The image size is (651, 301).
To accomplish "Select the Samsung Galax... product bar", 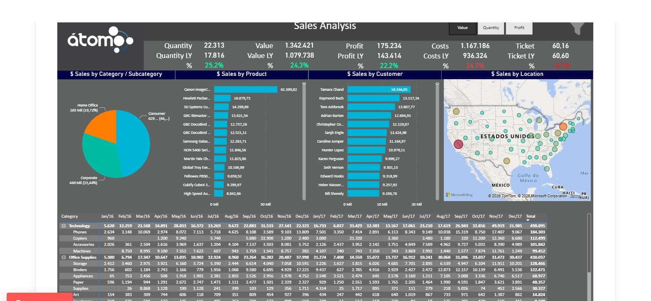I will coord(220,141).
